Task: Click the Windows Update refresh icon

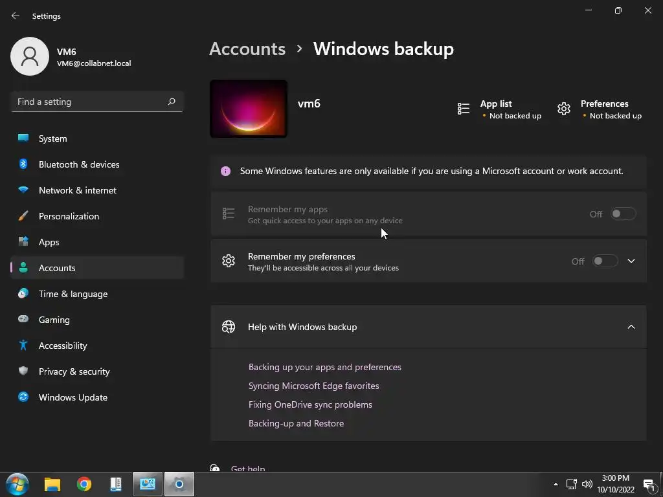Action: 23,397
